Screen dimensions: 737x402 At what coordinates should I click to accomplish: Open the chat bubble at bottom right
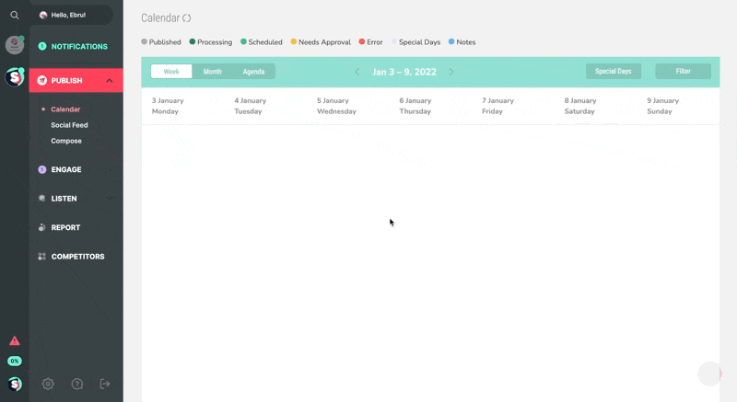709,373
